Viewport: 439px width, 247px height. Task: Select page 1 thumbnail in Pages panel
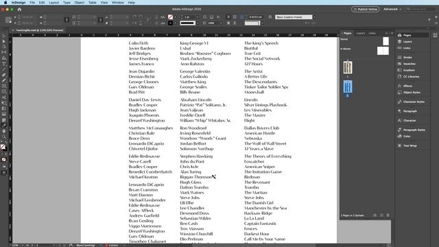tap(348, 67)
